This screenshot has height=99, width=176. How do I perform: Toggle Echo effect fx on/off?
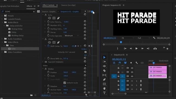pos(46,15)
